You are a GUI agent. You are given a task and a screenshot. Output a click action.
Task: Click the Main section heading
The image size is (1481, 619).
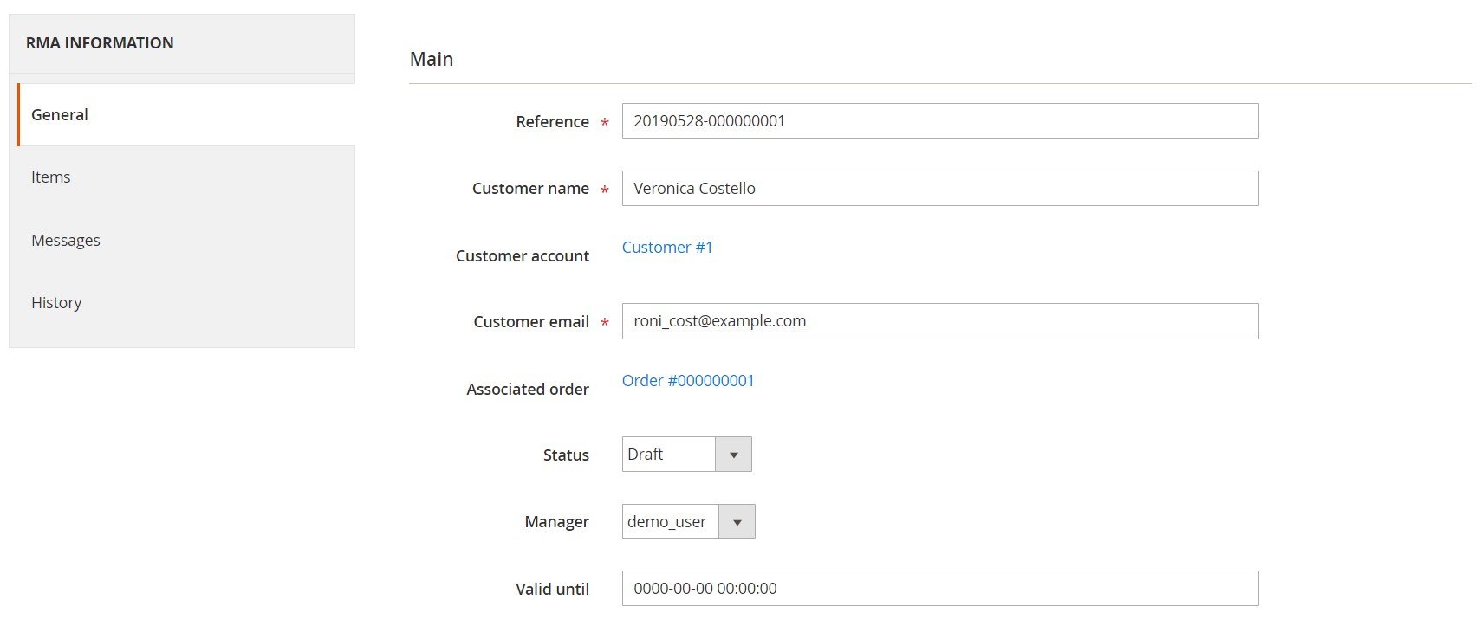(432, 59)
